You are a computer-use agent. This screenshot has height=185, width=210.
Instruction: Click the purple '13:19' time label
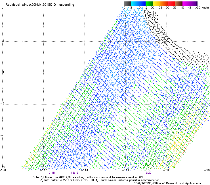(x=74, y=173)
